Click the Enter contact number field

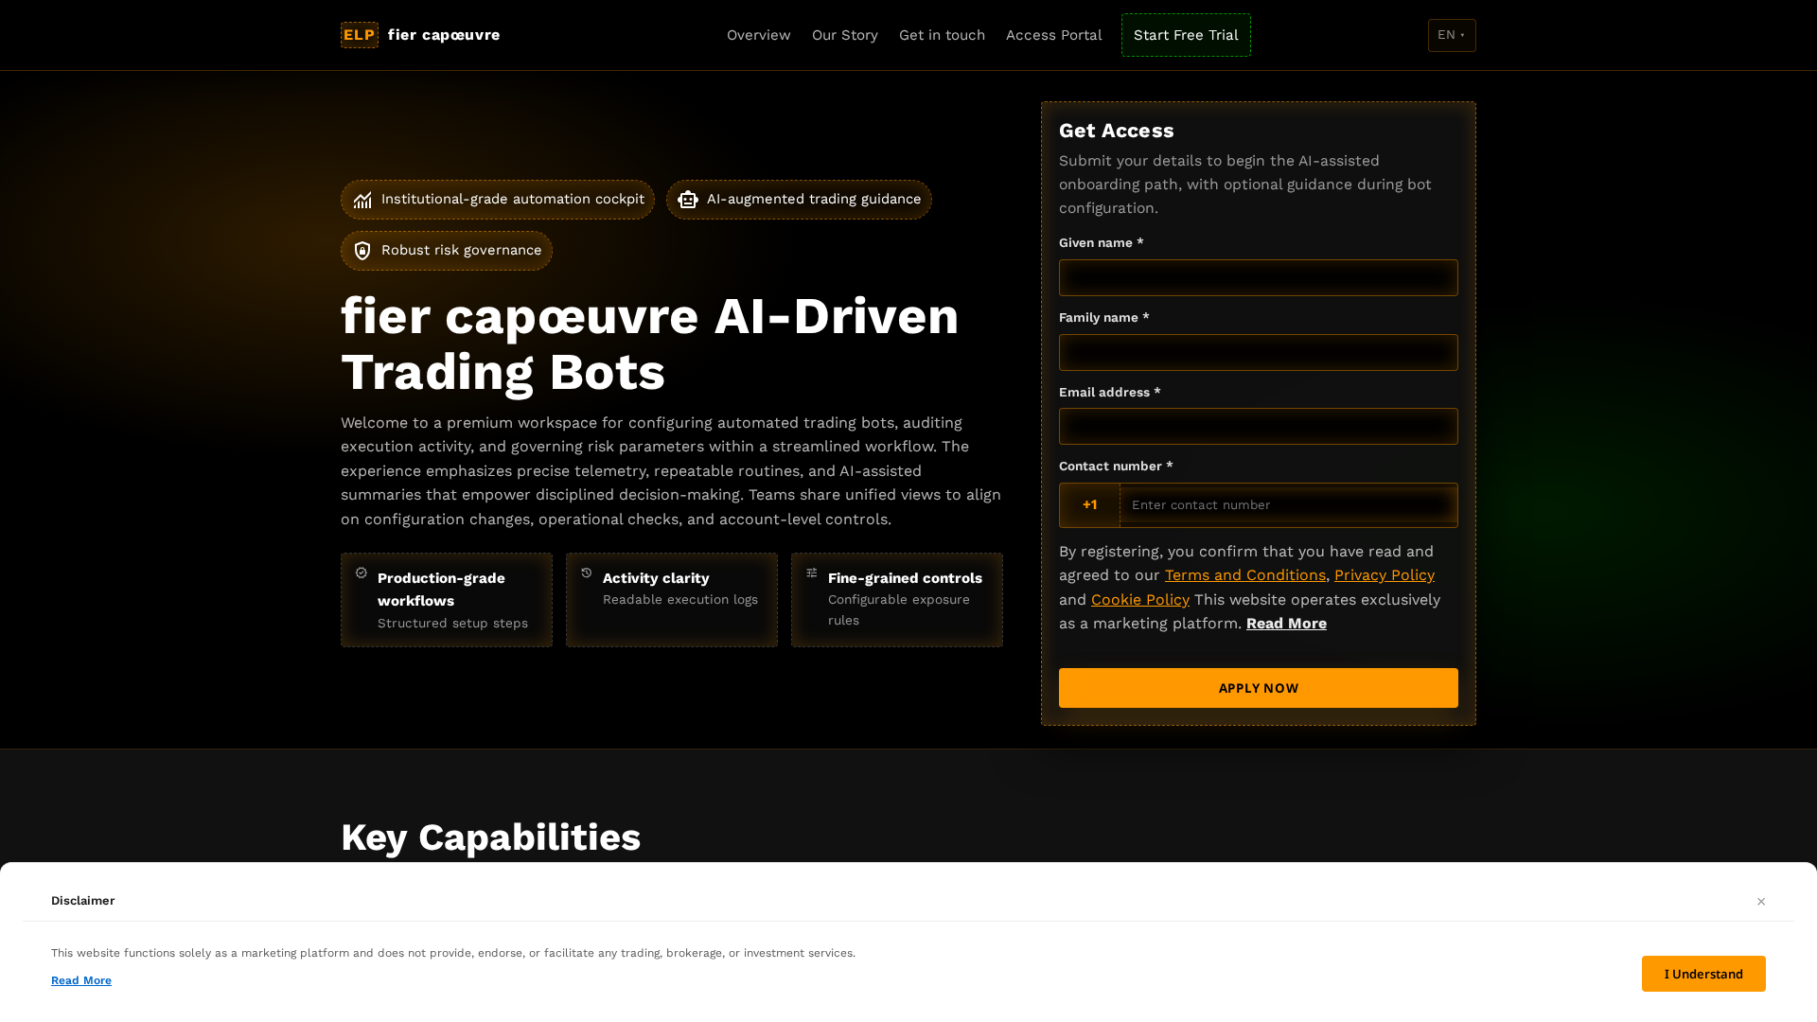[x=1289, y=505]
